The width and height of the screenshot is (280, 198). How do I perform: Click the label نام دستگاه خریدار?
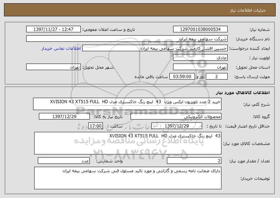tap(253, 39)
